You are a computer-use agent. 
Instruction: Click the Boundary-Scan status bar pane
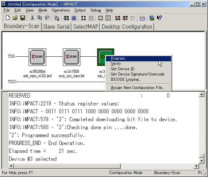click(x=175, y=173)
